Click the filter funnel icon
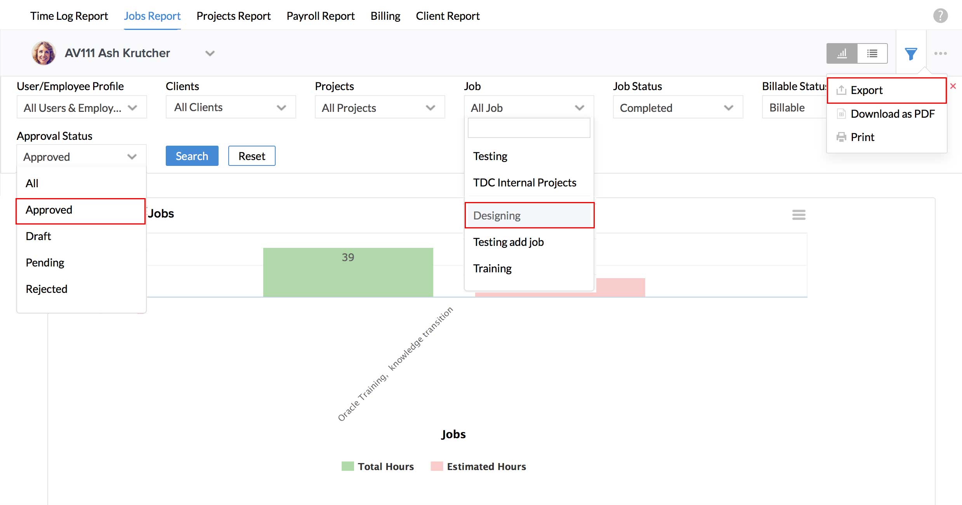Image resolution: width=962 pixels, height=505 pixels. 911,54
